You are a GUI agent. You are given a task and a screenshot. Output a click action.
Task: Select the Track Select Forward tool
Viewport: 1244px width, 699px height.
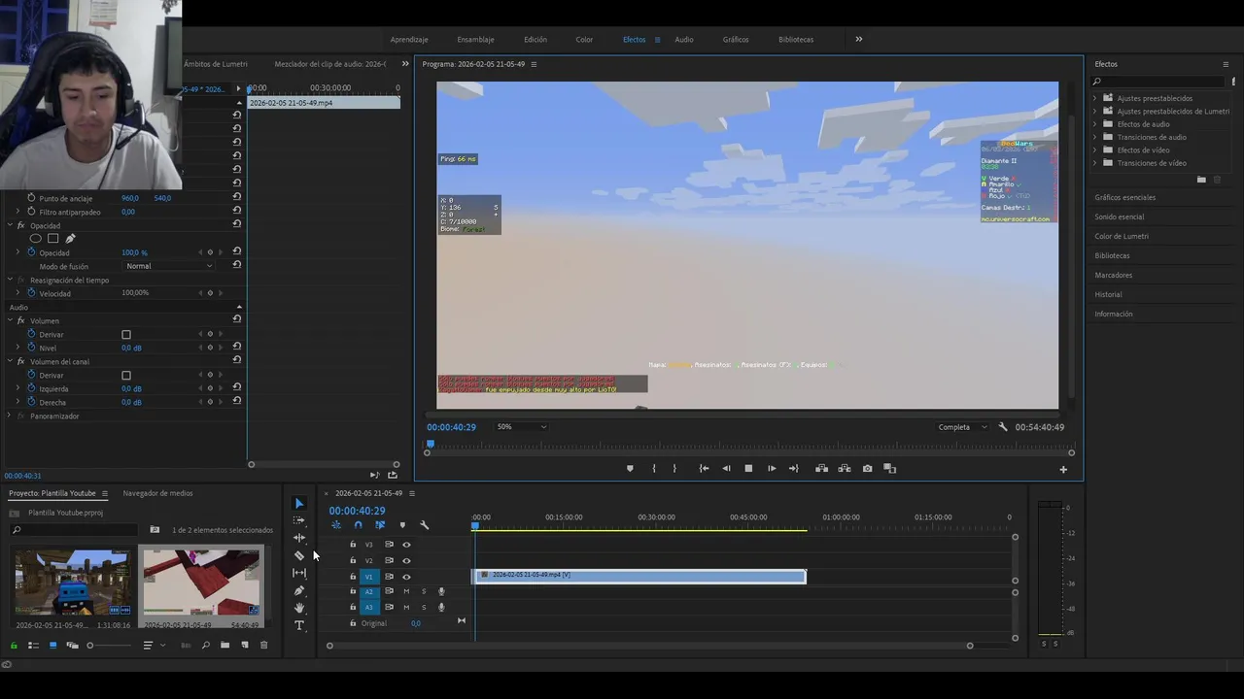pos(299,520)
